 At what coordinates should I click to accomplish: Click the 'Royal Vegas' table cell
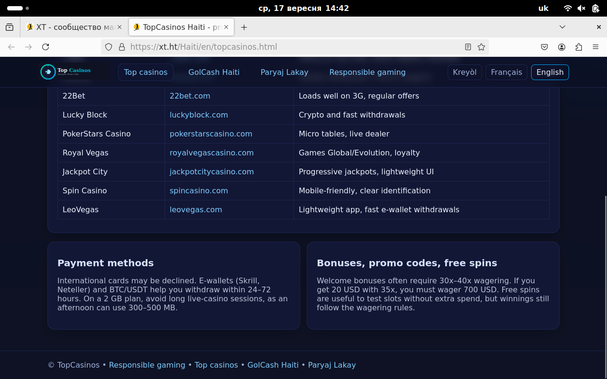(111, 153)
